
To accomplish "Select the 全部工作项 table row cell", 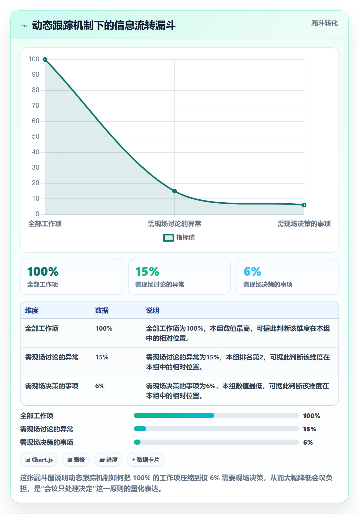I will click(42, 328).
